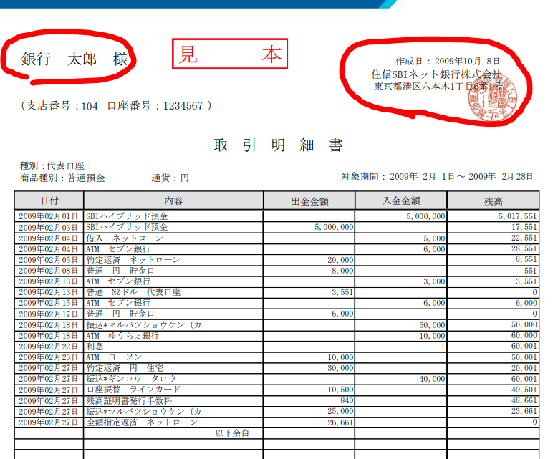Viewport: 558px width, 459px height.
Task: Select the withdrawal amount 26,661
Action: pyautogui.click(x=340, y=422)
